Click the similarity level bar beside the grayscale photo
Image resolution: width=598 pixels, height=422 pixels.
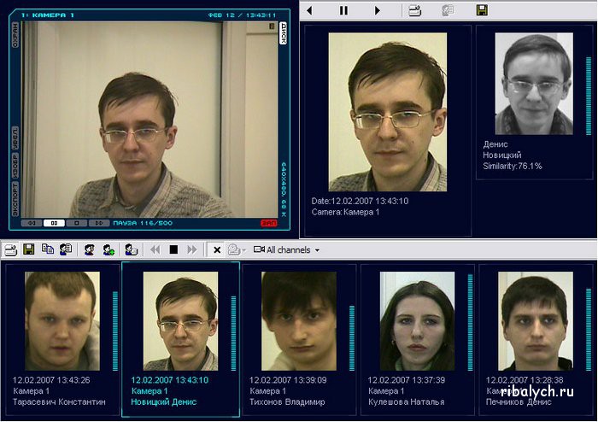(x=588, y=84)
